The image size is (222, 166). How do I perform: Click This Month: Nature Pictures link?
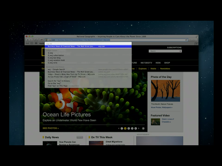coord(162,104)
